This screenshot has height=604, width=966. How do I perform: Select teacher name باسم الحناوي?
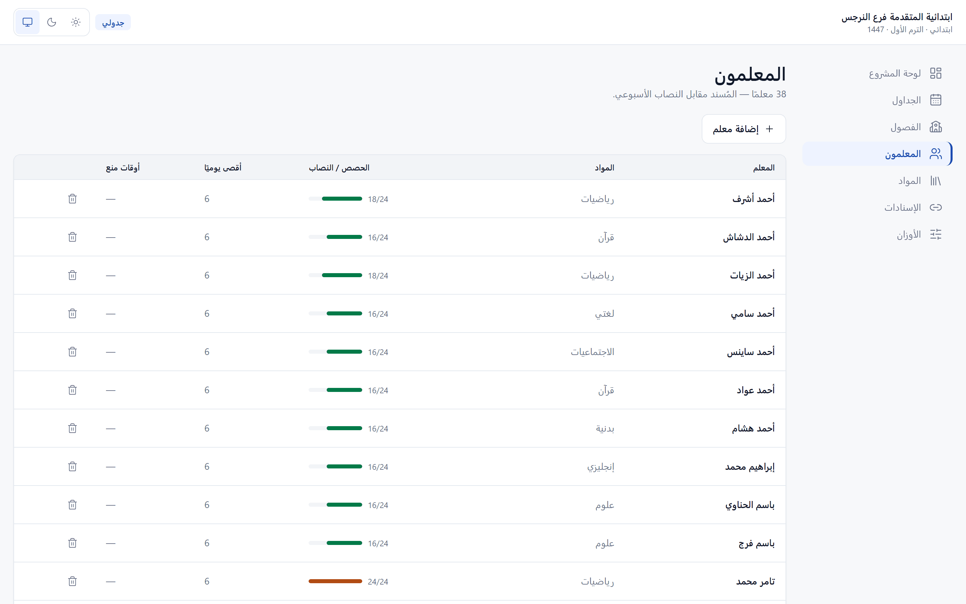click(x=750, y=505)
